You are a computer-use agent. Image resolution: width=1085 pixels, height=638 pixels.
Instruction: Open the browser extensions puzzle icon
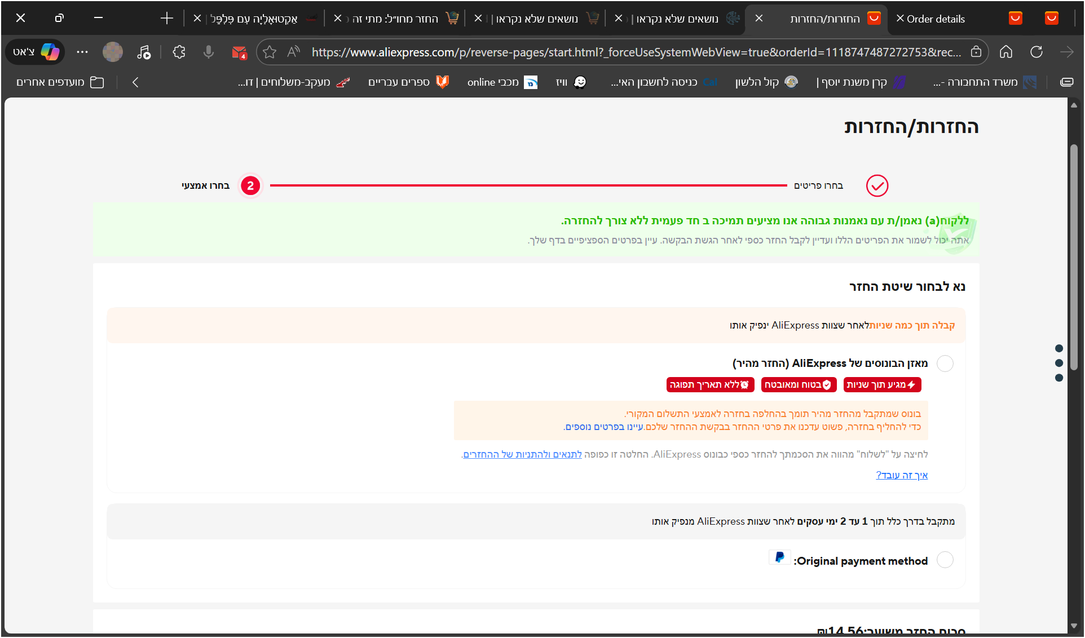179,52
